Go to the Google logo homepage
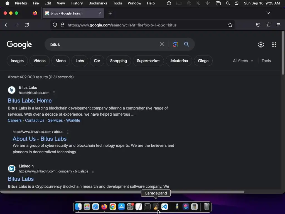 pos(19,45)
